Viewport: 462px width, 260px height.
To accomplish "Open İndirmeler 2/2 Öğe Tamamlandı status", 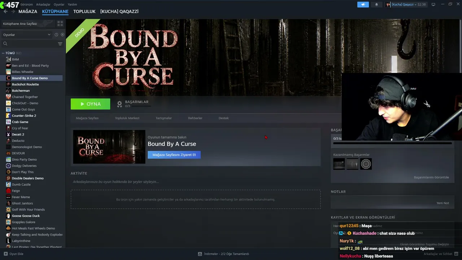I will pyautogui.click(x=227, y=254).
